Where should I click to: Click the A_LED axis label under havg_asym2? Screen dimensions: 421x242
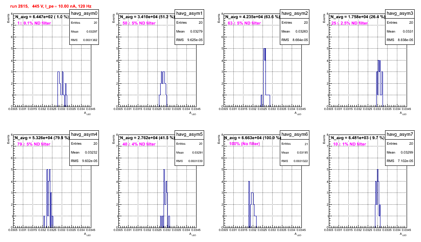[x=298, y=113]
